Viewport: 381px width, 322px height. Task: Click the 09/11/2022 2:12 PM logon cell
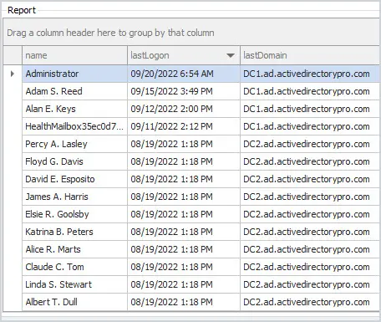tap(184, 126)
